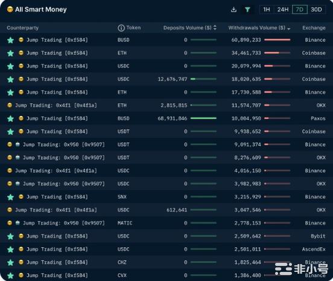
Task: Click the label icon in USDT 8,276,609 row
Action: tap(17, 157)
